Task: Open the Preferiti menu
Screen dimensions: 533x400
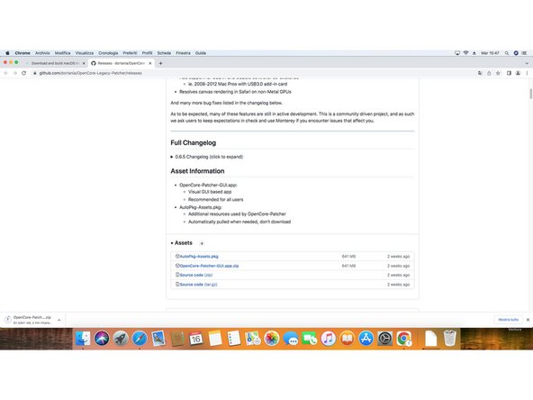Action: click(x=130, y=53)
